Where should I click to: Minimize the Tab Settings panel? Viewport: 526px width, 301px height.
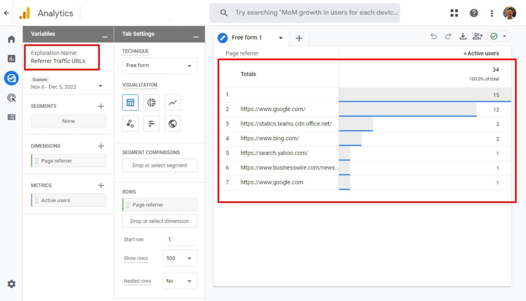point(196,37)
